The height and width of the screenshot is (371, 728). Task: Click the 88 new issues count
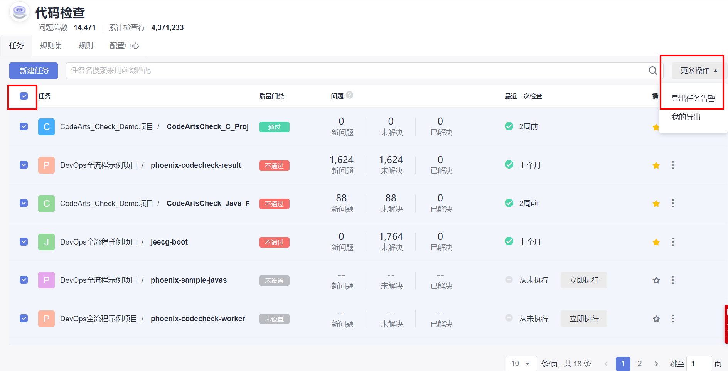pyautogui.click(x=341, y=198)
